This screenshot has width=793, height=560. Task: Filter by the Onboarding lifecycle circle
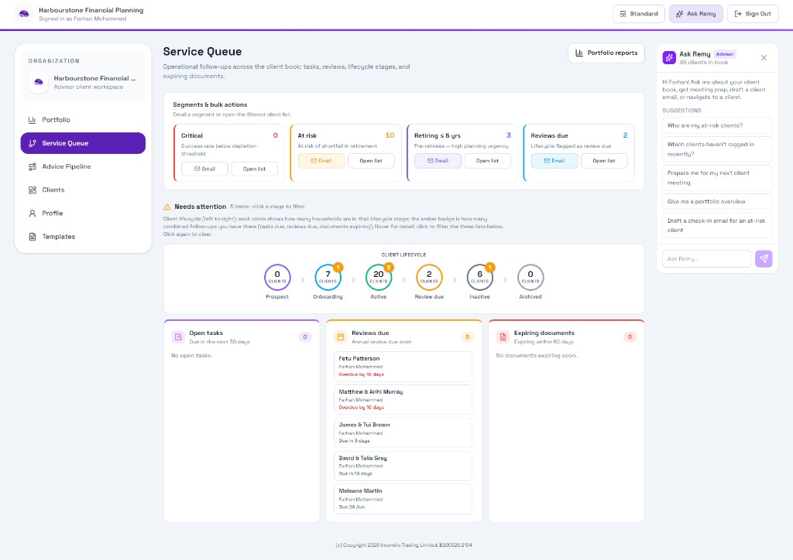[328, 277]
